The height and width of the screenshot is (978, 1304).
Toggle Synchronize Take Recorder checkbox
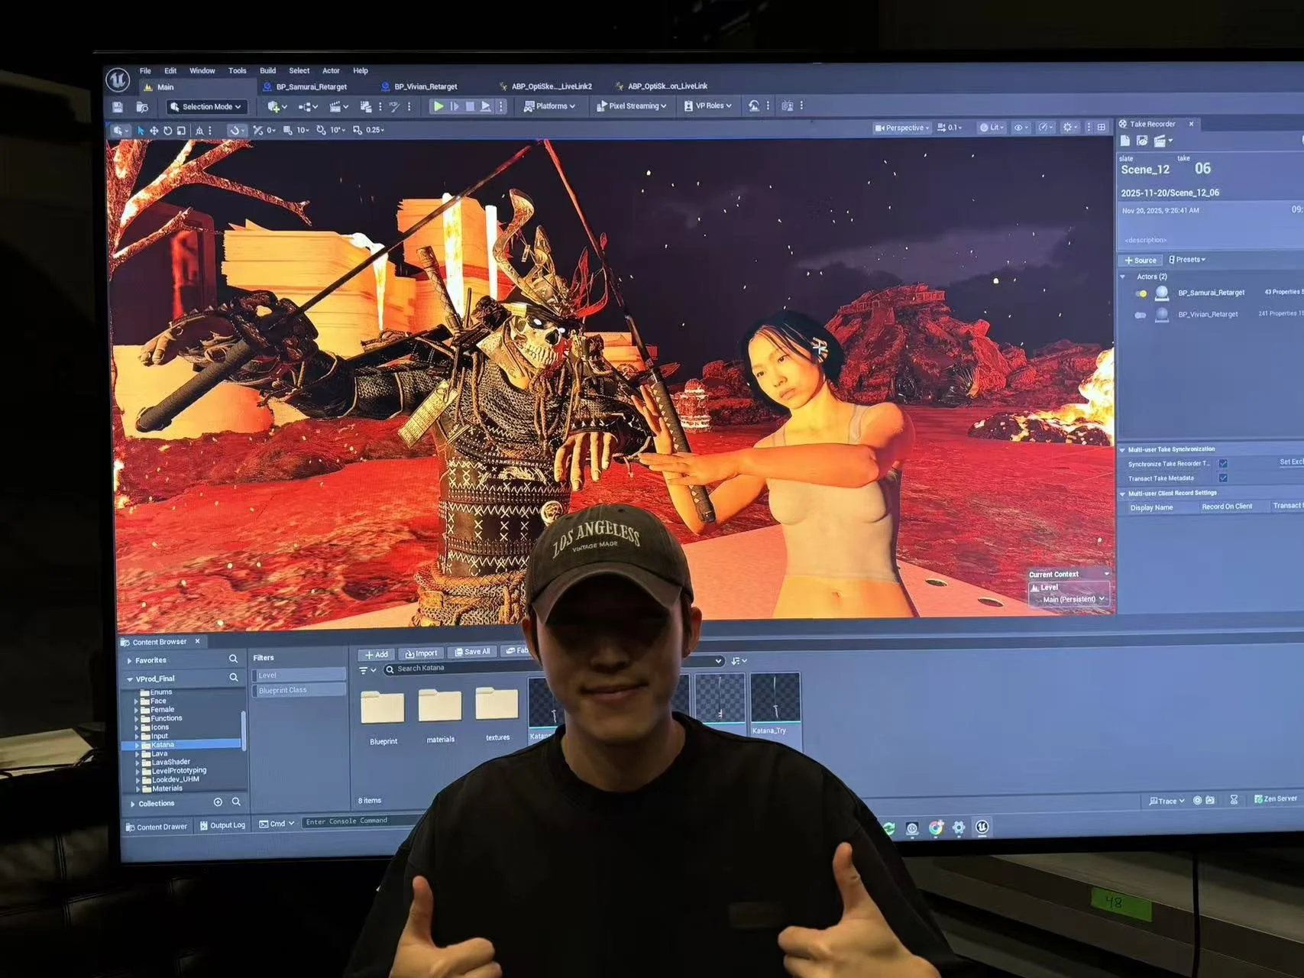[1223, 464]
